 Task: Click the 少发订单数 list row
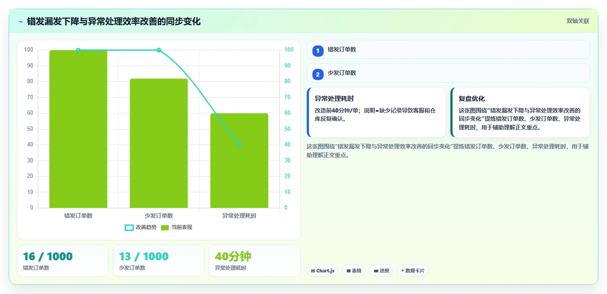tap(448, 73)
